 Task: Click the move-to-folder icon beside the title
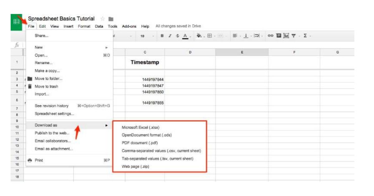111,19
